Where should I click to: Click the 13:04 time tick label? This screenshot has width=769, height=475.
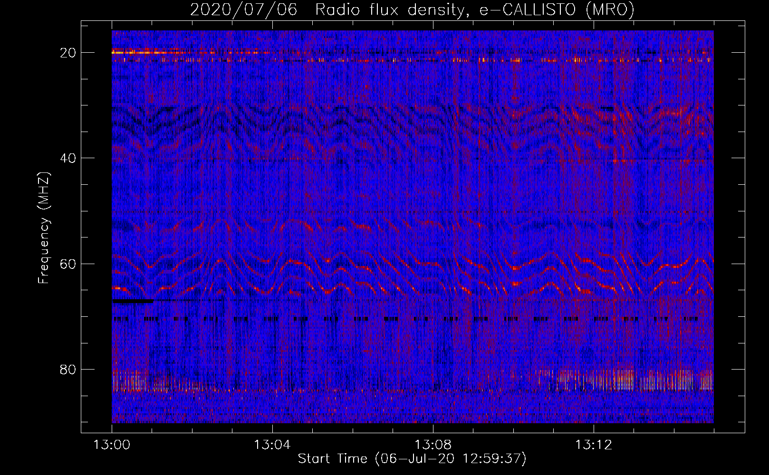pyautogui.click(x=272, y=445)
